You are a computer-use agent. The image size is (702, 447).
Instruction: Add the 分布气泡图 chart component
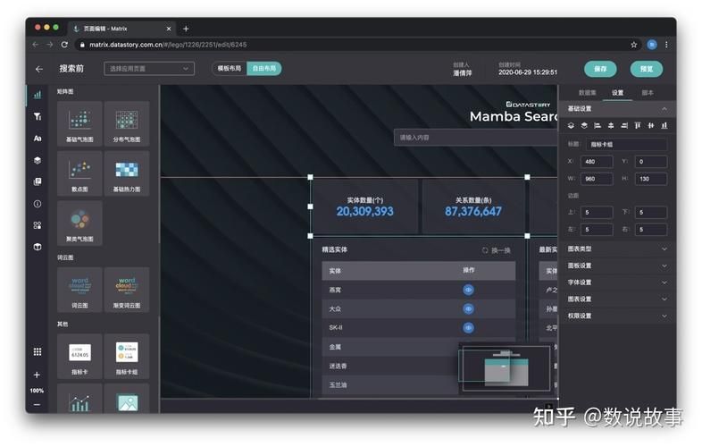127,123
